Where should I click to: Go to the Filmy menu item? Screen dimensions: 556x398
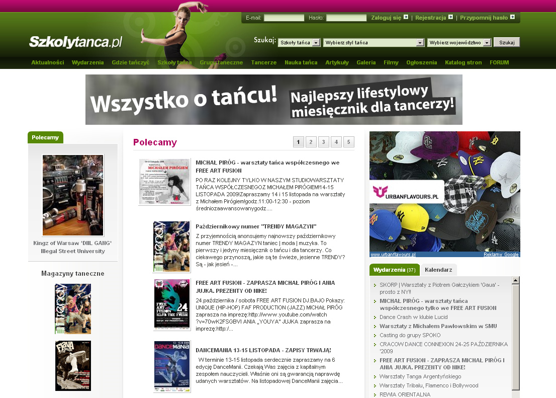point(391,62)
